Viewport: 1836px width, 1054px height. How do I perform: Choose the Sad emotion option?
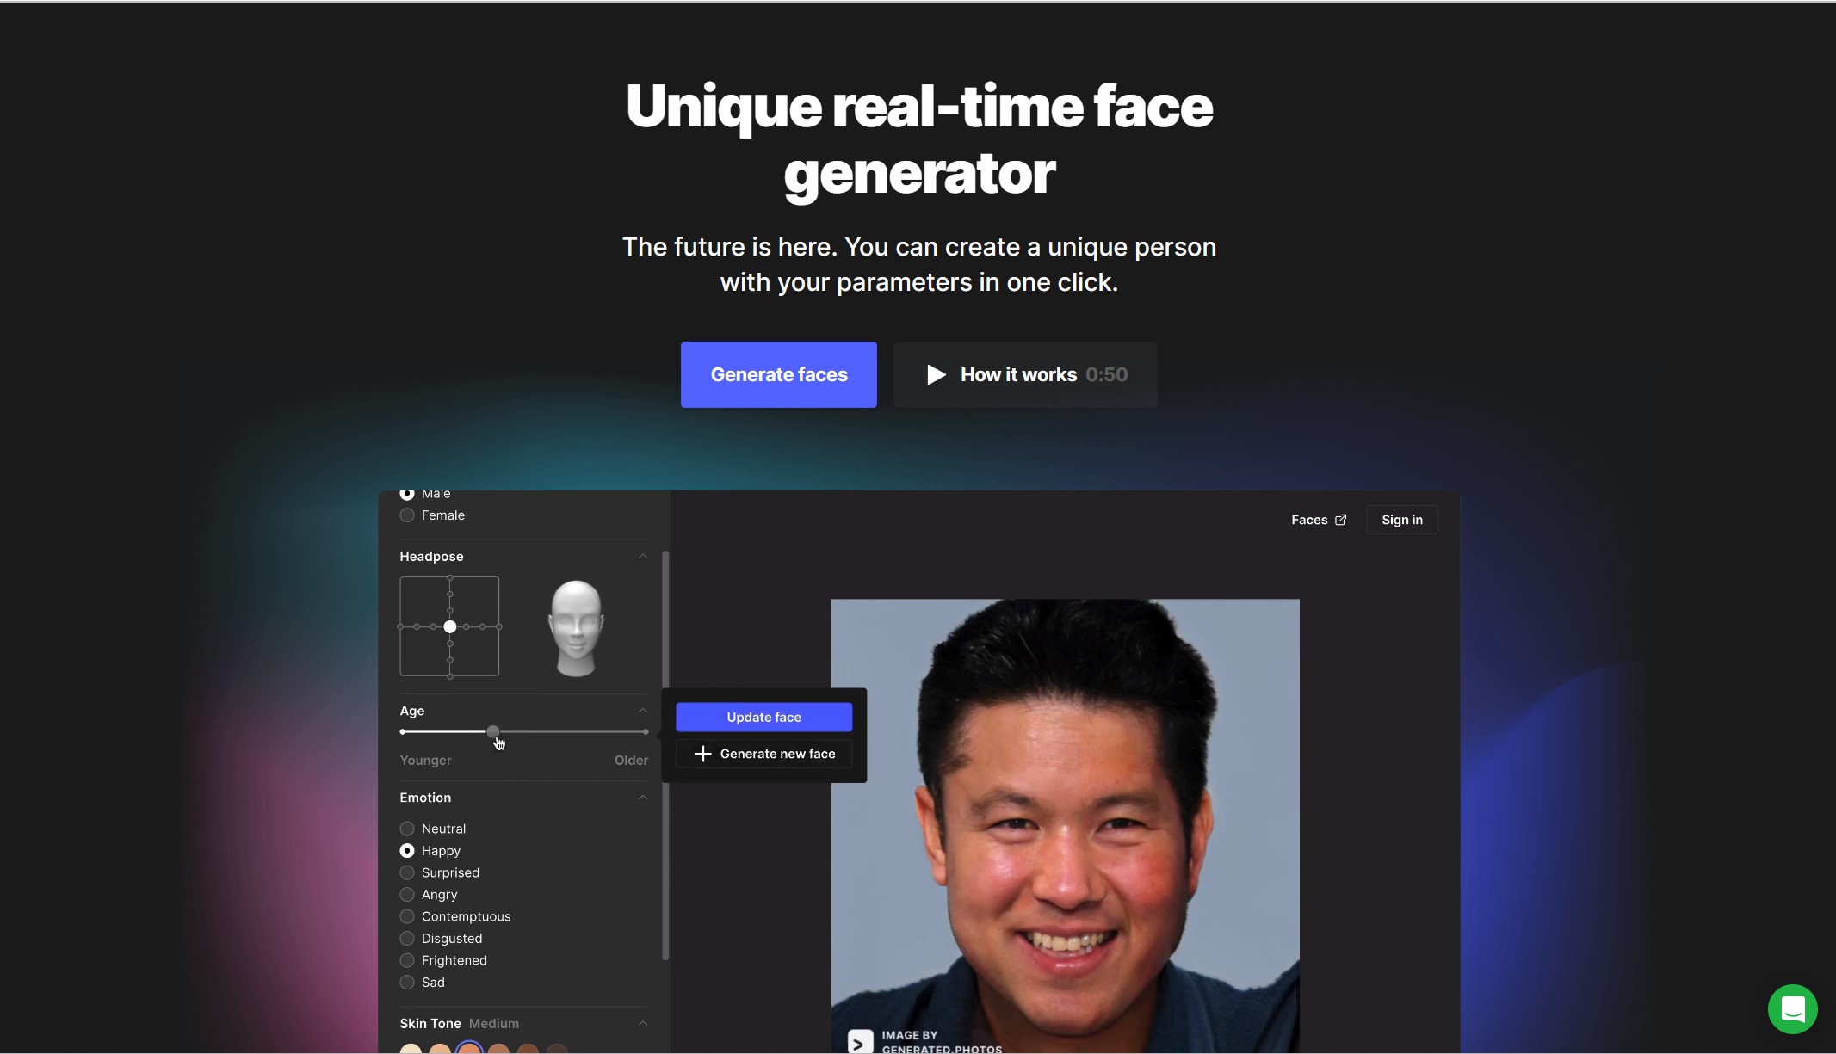406,982
